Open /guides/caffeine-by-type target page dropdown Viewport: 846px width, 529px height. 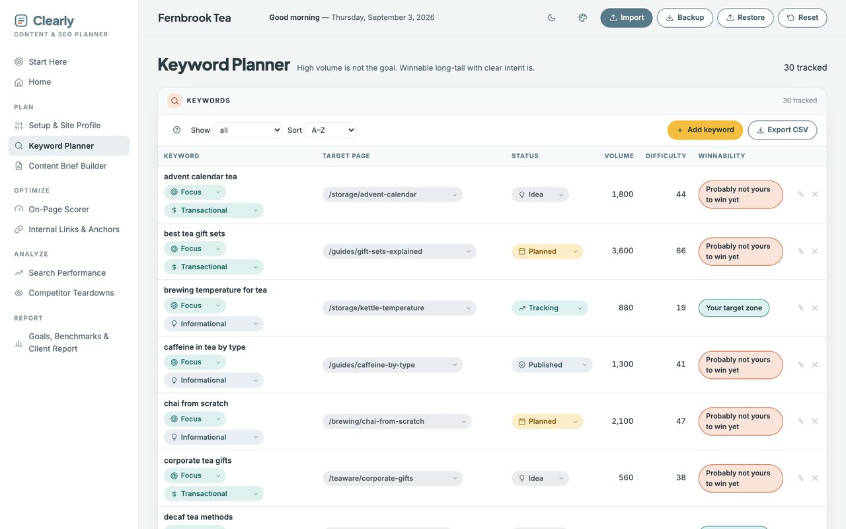point(393,365)
